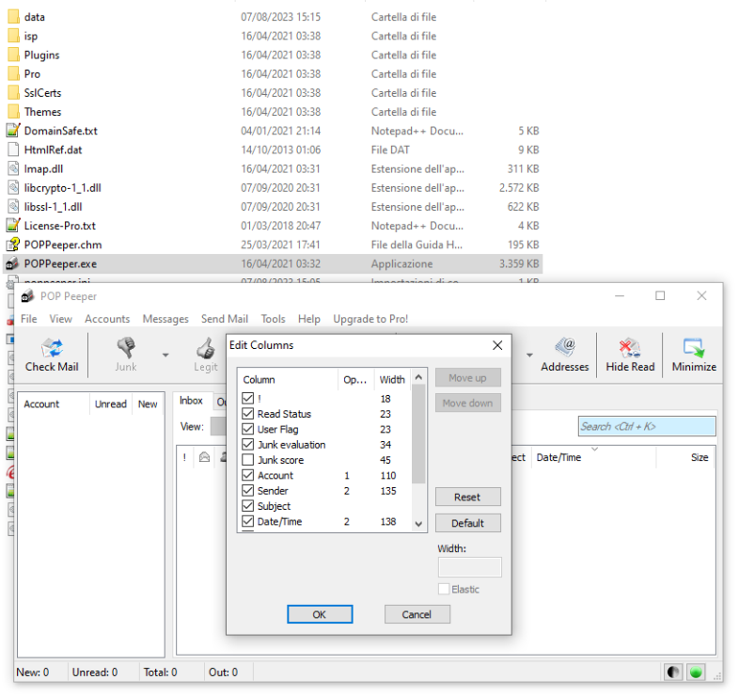Viewport: 739px width, 696px height.
Task: Click the Width header in column list
Action: tap(392, 380)
